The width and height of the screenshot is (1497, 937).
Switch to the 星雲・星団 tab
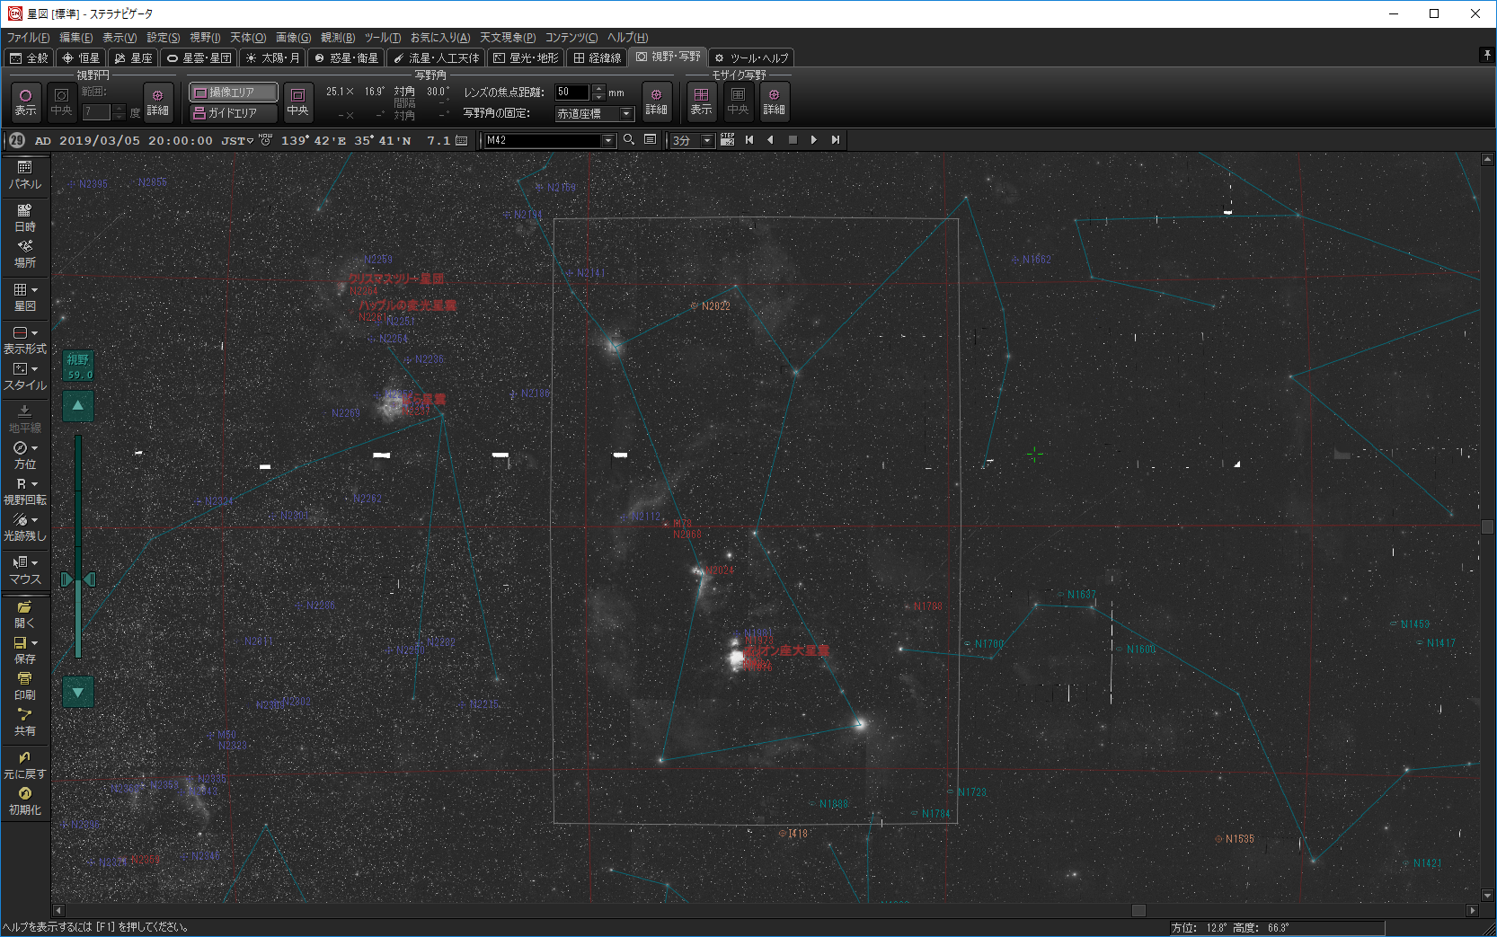[199, 57]
